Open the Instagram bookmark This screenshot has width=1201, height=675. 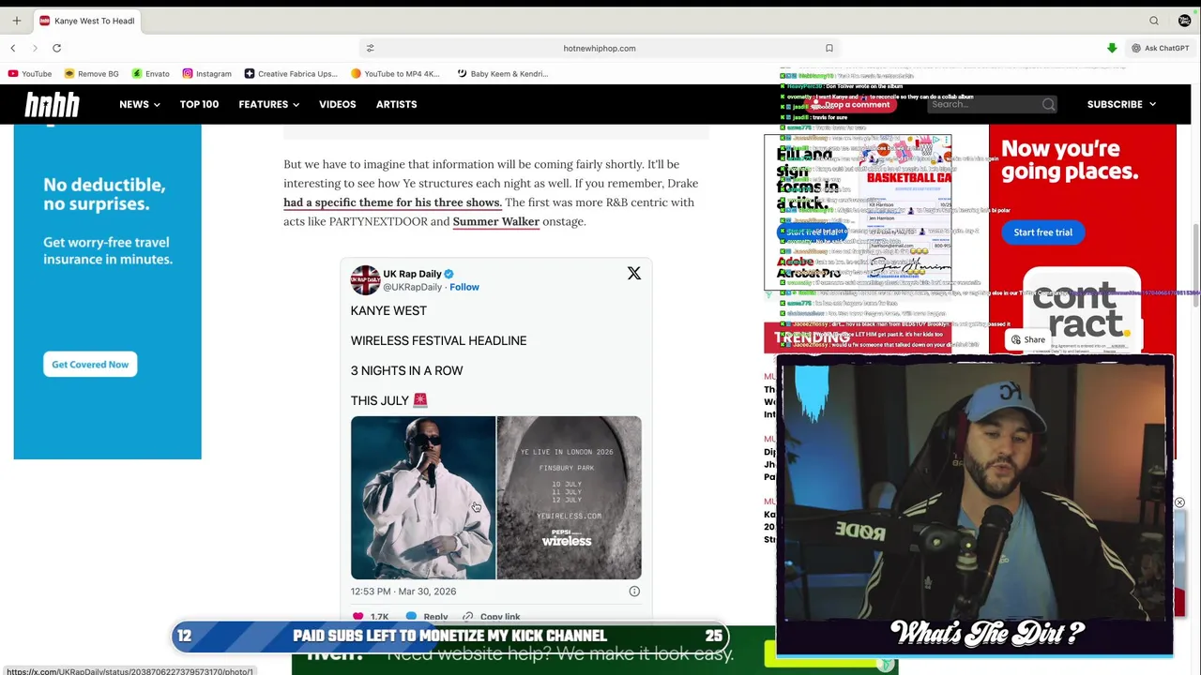tap(206, 73)
